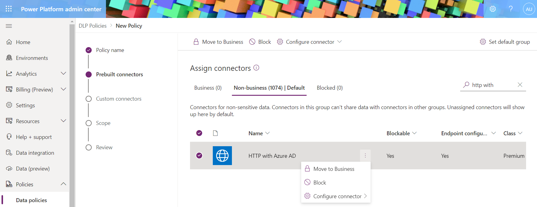Click the DLP Policies breadcrumb link
The width and height of the screenshot is (537, 207).
[x=93, y=26]
